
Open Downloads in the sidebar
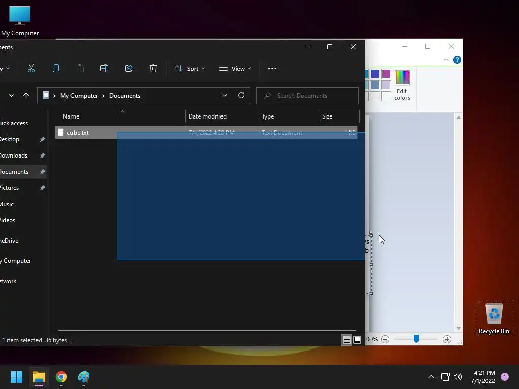pyautogui.click(x=14, y=155)
